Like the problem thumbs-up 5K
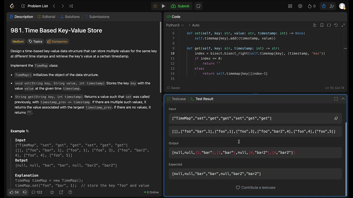 pos(14,192)
